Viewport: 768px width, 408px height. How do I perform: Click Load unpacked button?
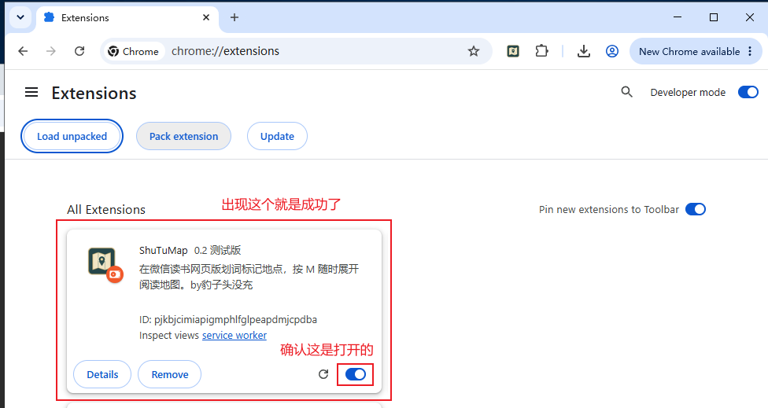click(x=72, y=137)
